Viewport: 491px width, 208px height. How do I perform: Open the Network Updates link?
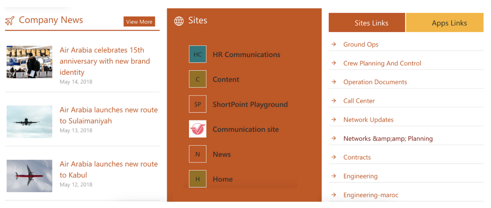368,120
